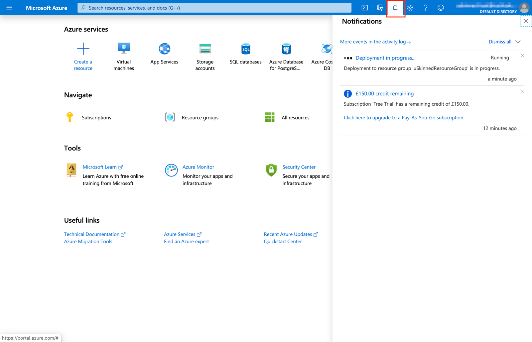Send feedback via smiley icon
Screen dimensions: 532x342
(441, 8)
